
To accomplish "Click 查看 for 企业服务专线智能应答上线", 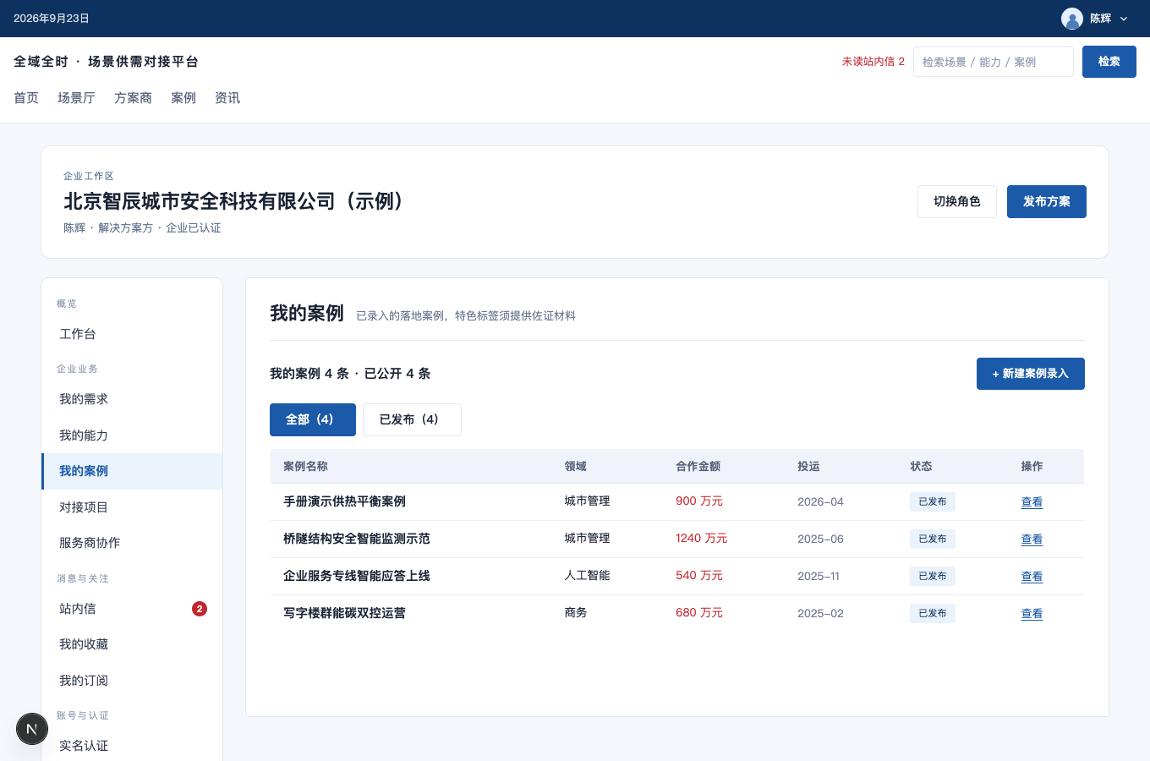I will [1032, 577].
